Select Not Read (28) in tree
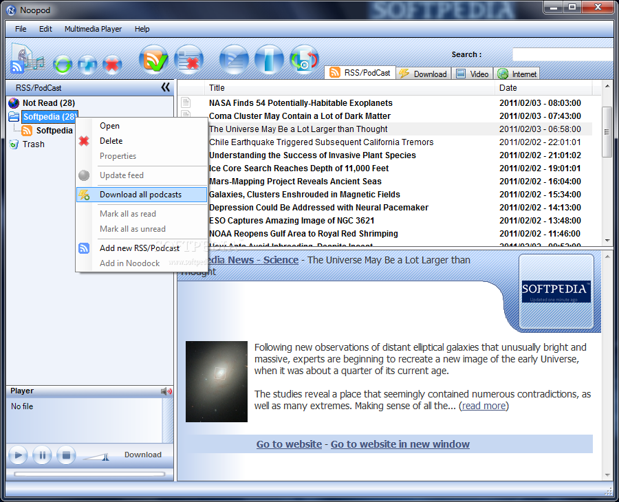 click(x=49, y=103)
